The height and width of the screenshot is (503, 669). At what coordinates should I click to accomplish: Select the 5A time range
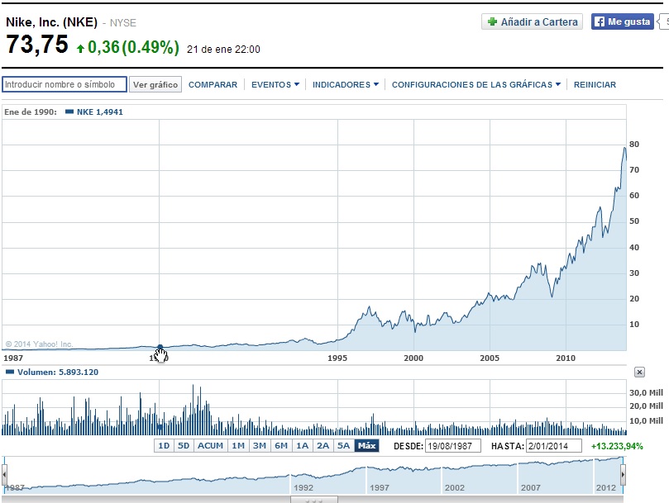pos(343,446)
